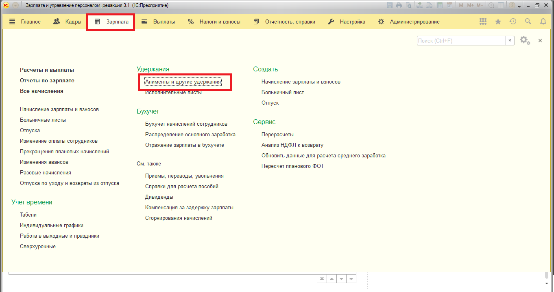Click the Search magnifier icon in section bar
The height and width of the screenshot is (292, 554).
(528, 21)
